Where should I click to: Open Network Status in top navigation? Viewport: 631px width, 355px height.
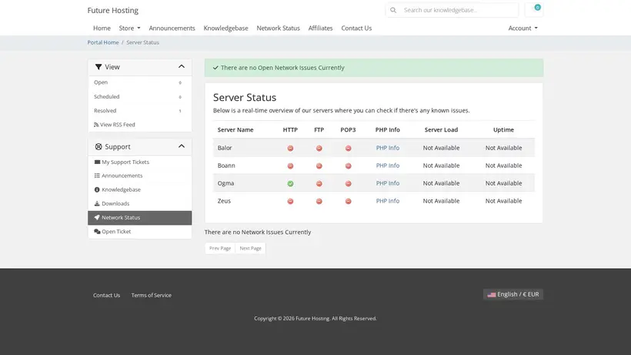pyautogui.click(x=278, y=28)
